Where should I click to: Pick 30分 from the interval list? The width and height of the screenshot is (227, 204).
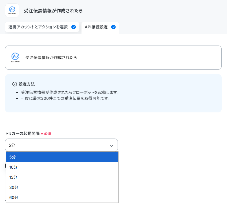pyautogui.click(x=62, y=187)
